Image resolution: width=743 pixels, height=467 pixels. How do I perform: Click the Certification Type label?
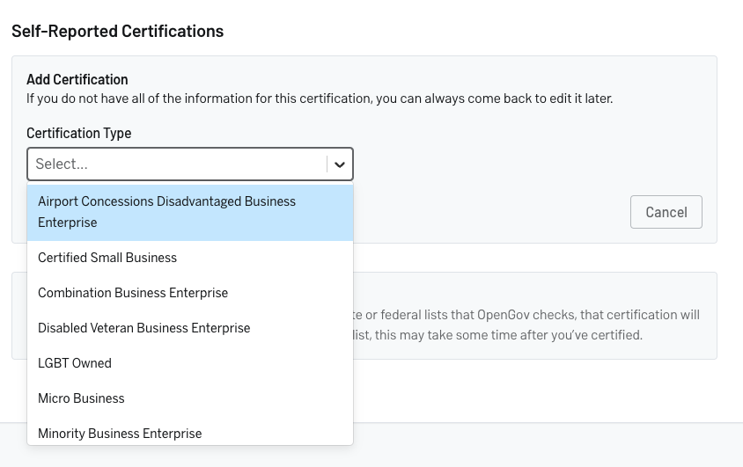(x=78, y=134)
